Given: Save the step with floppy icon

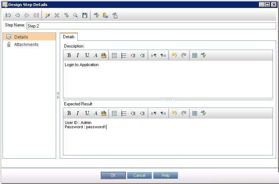Looking at the screenshot, I should point(85,15).
